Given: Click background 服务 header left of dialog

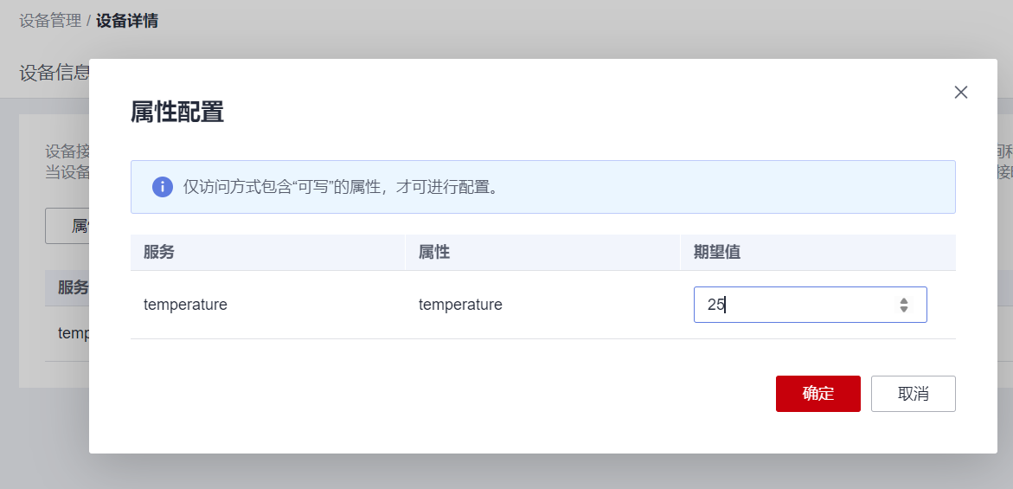Looking at the screenshot, I should coord(73,288).
